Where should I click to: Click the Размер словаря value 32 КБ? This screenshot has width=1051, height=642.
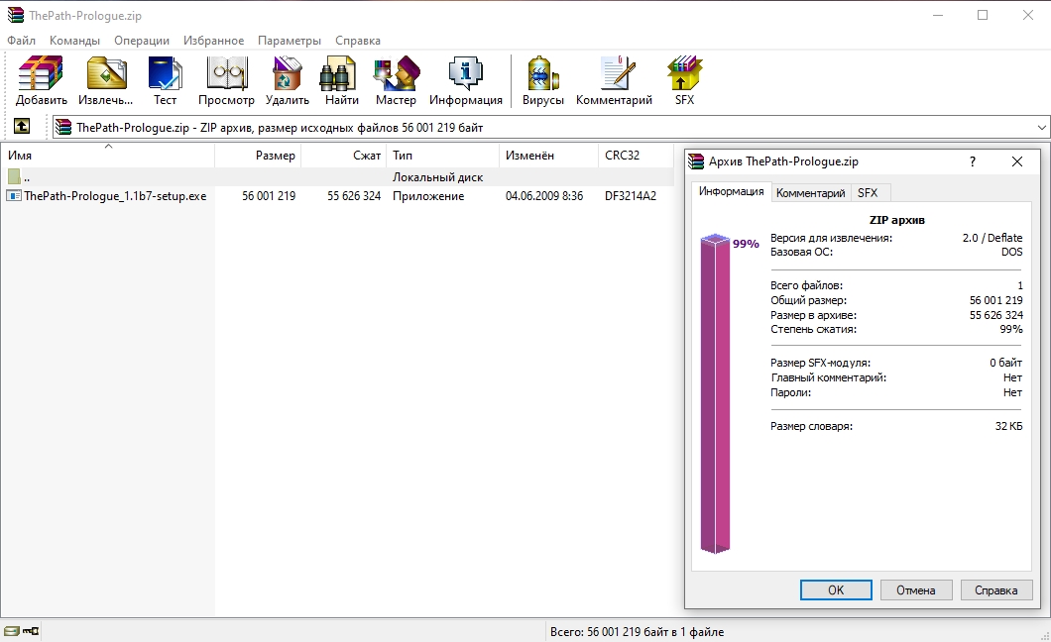1008,426
